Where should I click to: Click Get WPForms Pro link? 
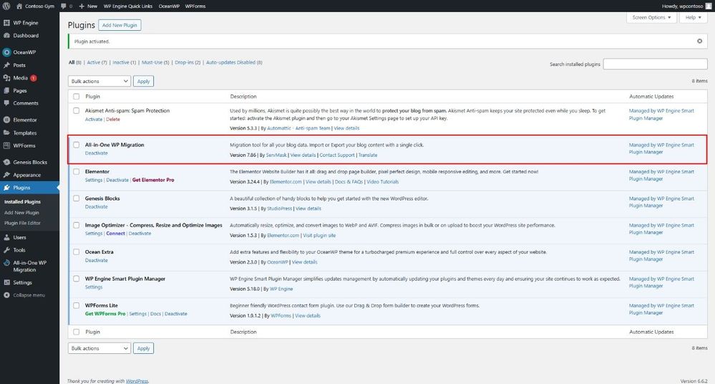click(x=105, y=314)
